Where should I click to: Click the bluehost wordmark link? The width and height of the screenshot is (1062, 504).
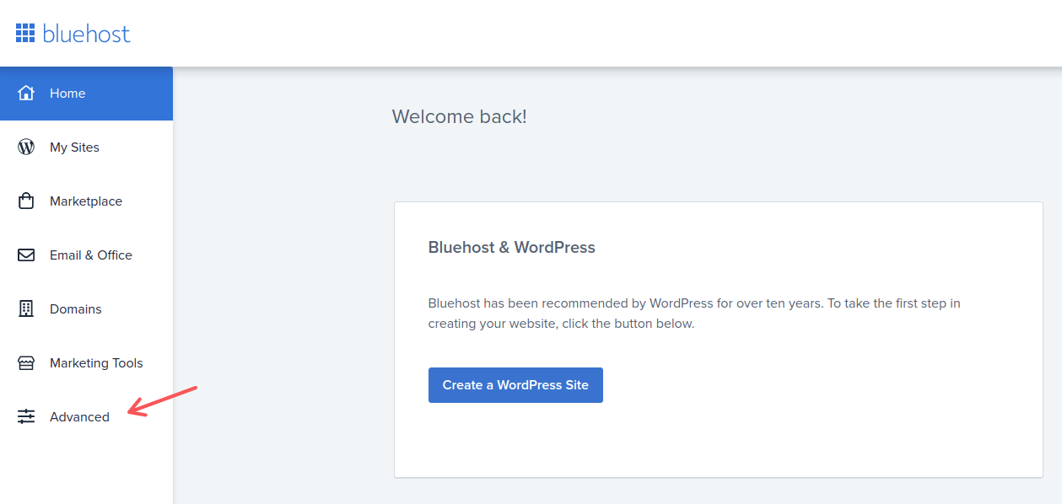click(88, 33)
